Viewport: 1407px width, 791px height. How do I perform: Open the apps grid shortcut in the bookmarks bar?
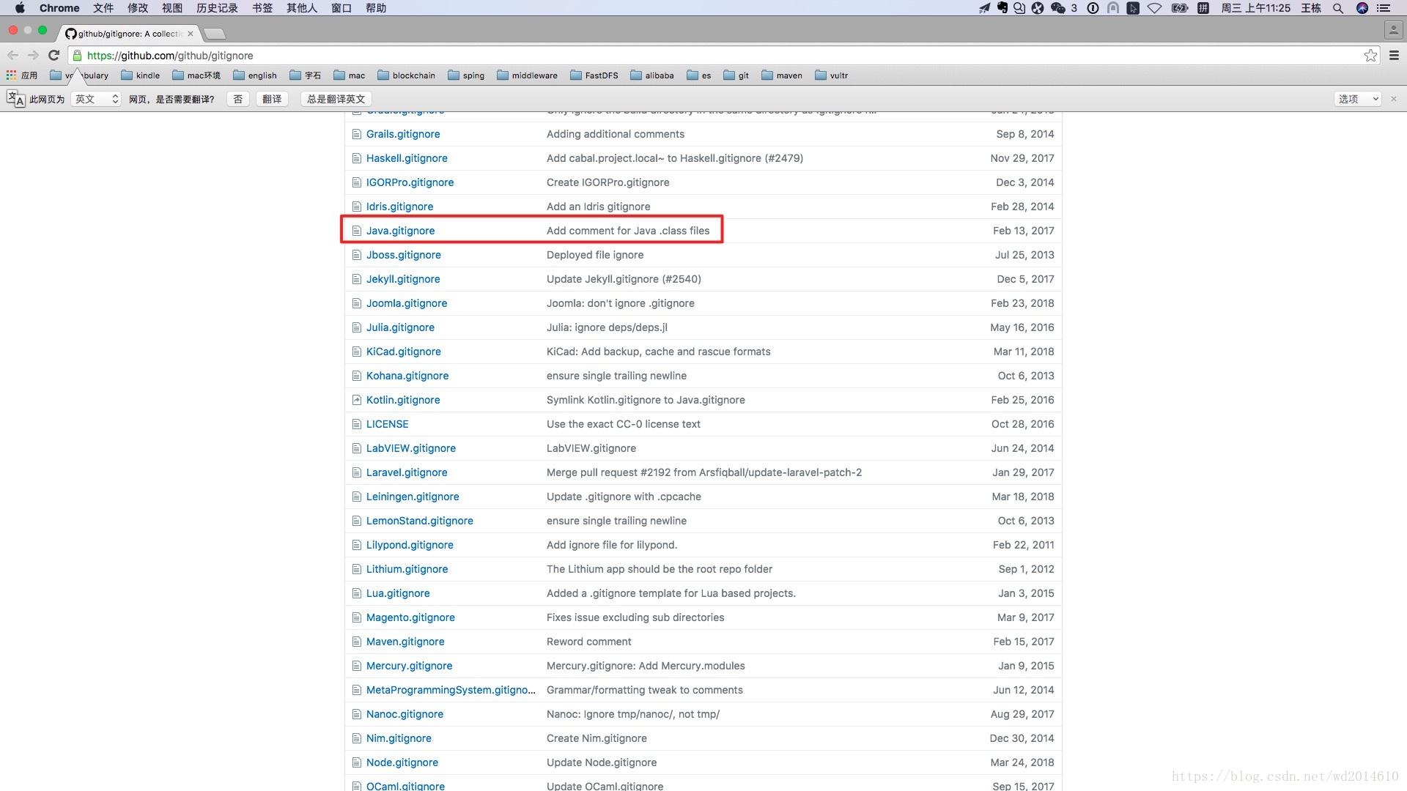(21, 75)
